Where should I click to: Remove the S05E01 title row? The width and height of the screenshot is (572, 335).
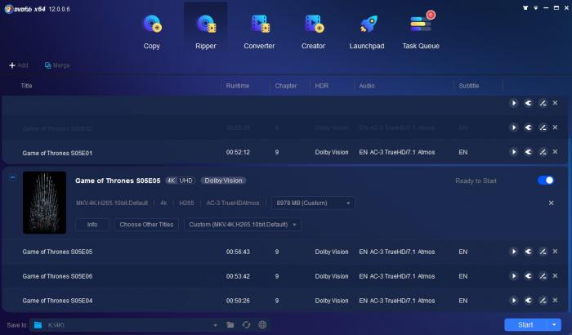(x=555, y=152)
